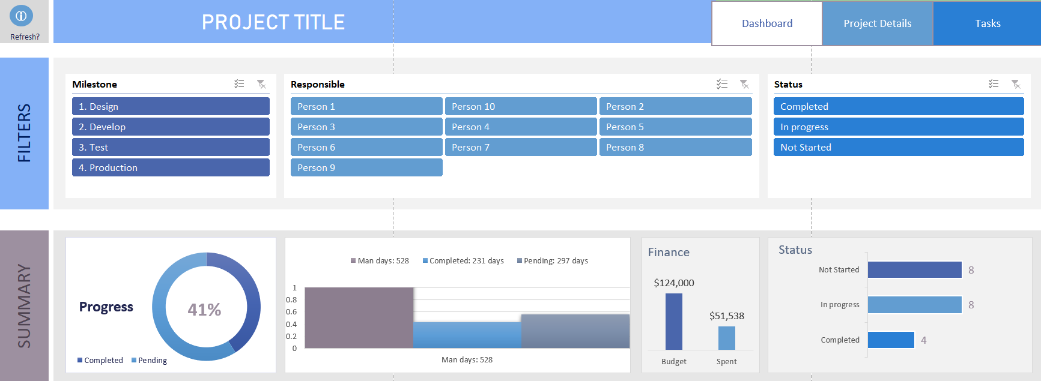Screen dimensions: 1041x381
Task: Select Person 3 in Responsible slicer
Action: tap(366, 127)
